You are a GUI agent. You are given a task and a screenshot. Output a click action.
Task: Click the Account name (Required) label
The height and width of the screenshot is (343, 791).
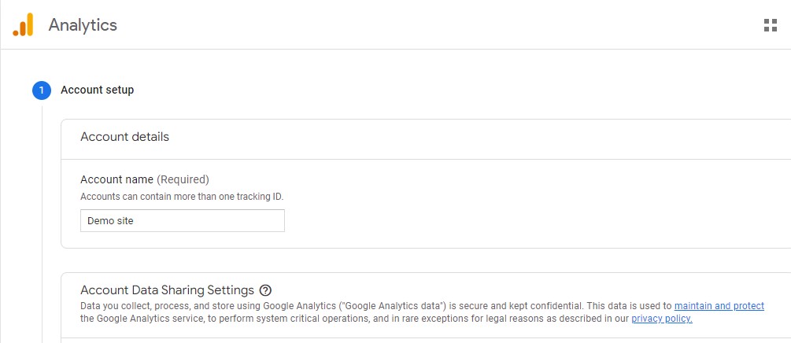[144, 179]
